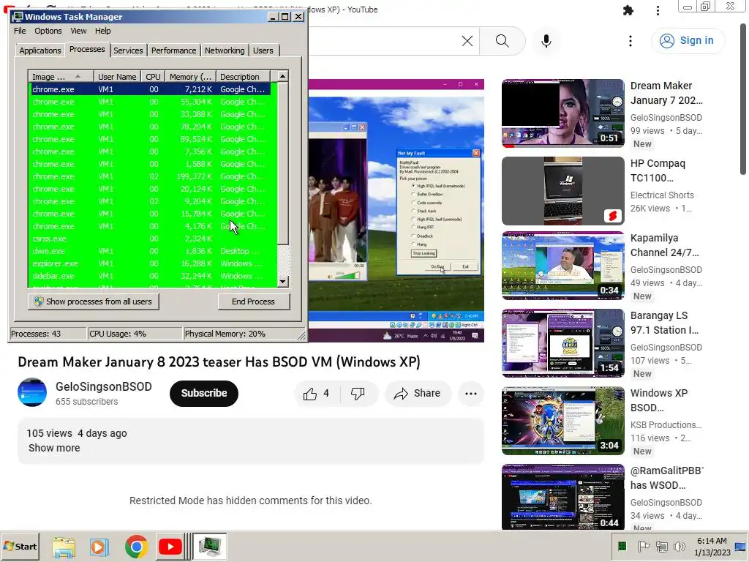Screen dimensions: 749x562
Task: Click the Subscribe button
Action: 204,393
